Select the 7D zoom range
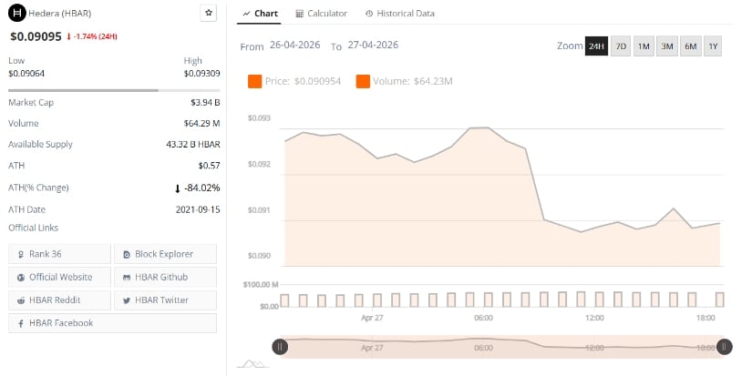The width and height of the screenshot is (752, 376). tap(621, 46)
